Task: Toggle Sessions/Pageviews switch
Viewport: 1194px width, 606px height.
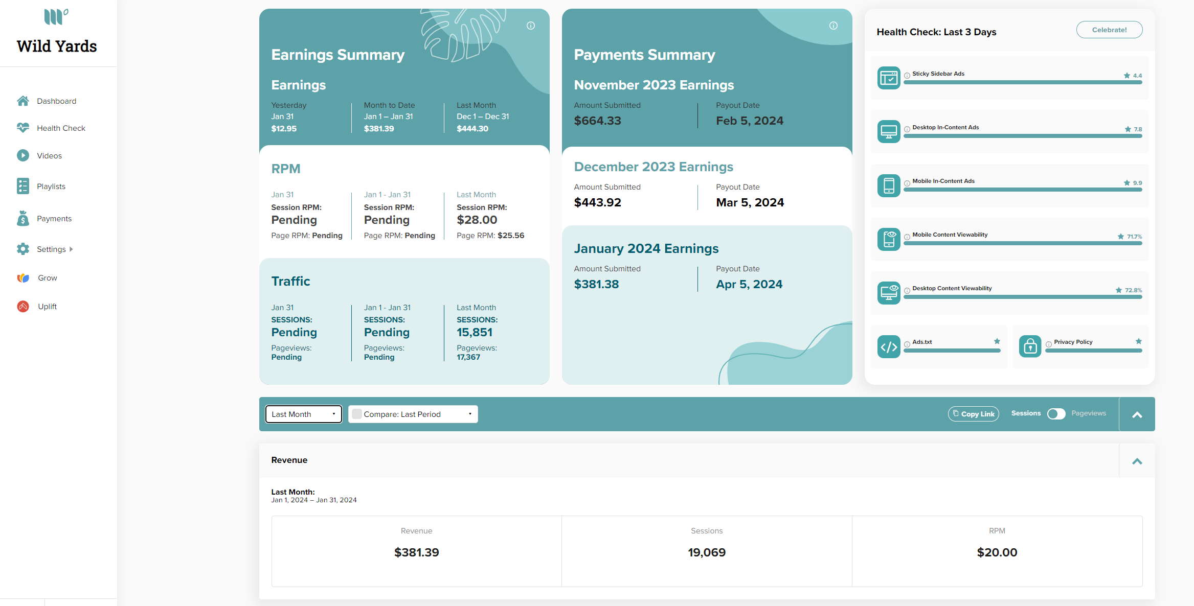Action: coord(1056,413)
